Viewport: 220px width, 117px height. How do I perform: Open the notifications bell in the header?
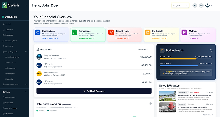[195, 5]
